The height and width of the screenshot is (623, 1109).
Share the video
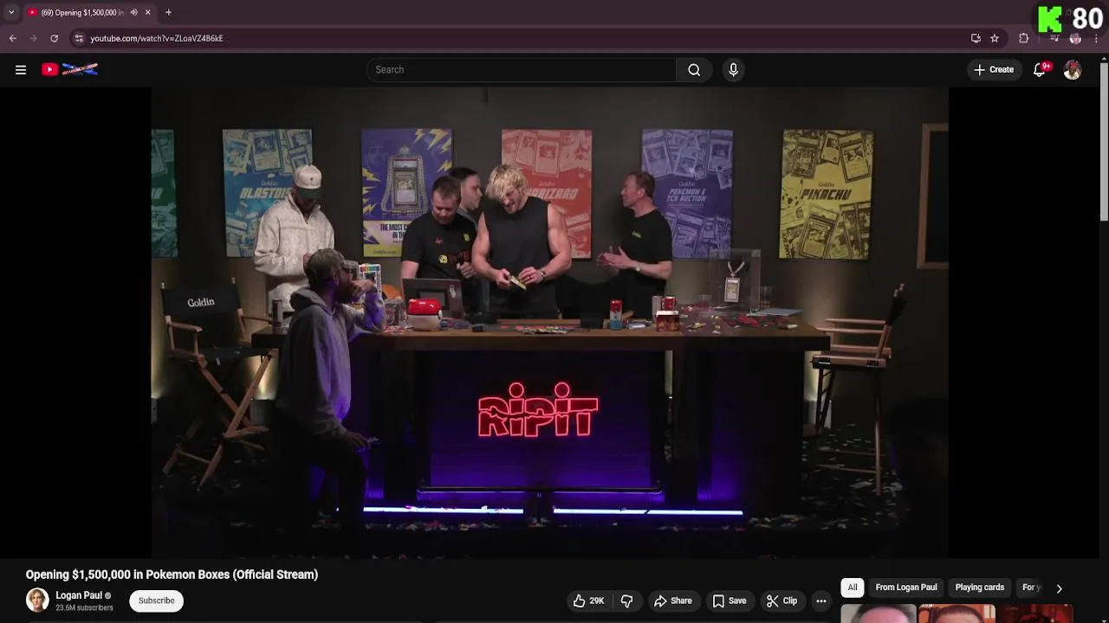[x=672, y=601]
